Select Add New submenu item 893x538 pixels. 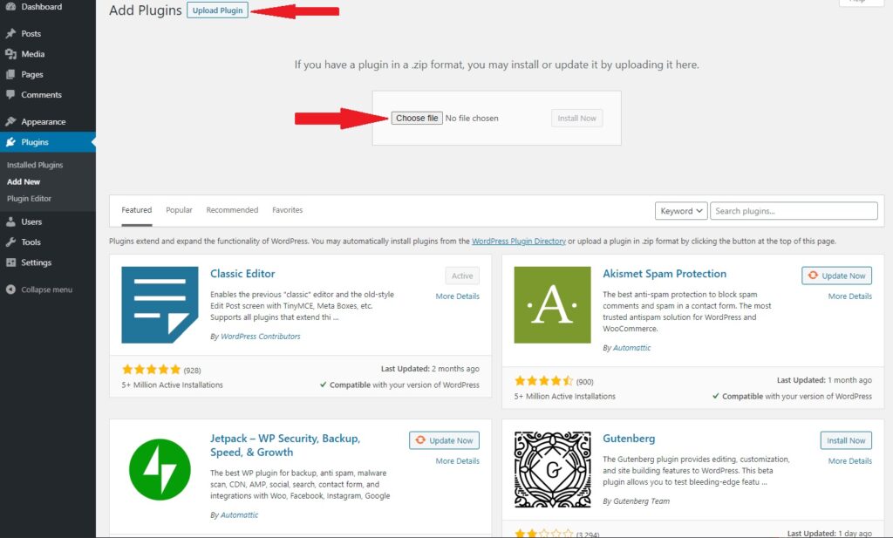tap(24, 181)
